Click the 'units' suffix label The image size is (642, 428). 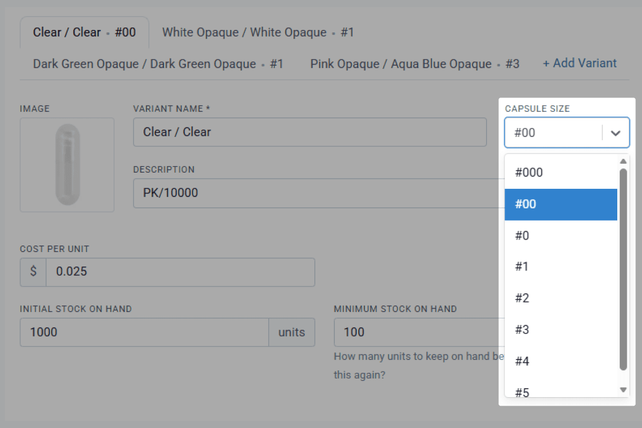click(x=292, y=332)
